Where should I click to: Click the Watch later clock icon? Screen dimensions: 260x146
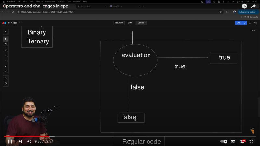[244, 6]
